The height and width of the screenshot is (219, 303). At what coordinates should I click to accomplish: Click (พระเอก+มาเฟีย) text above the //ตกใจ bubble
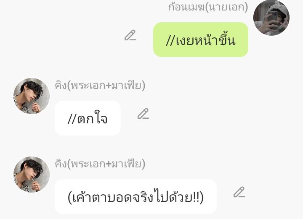click(x=106, y=86)
